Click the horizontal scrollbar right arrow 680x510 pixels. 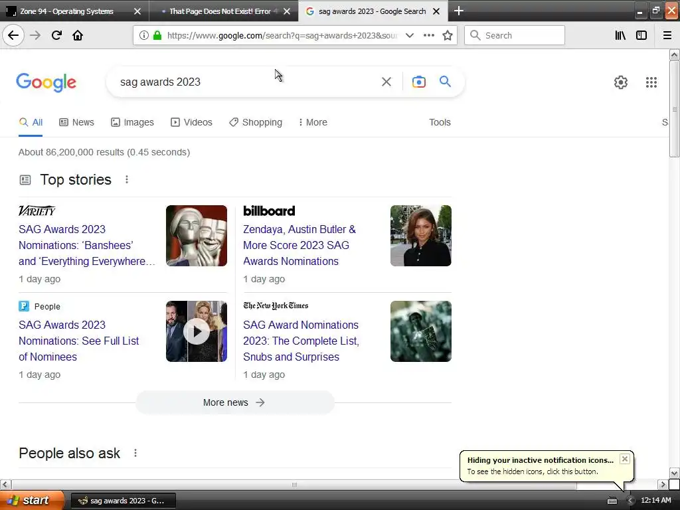[663, 484]
